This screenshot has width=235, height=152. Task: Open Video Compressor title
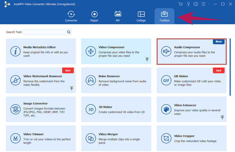(112, 47)
